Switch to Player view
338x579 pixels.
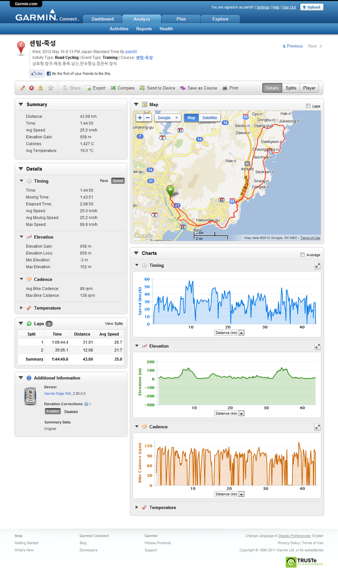(309, 88)
